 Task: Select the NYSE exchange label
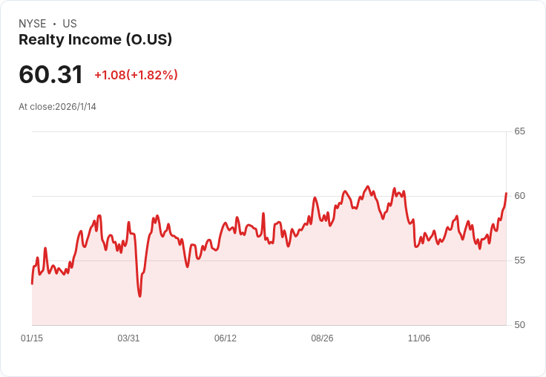tap(33, 24)
